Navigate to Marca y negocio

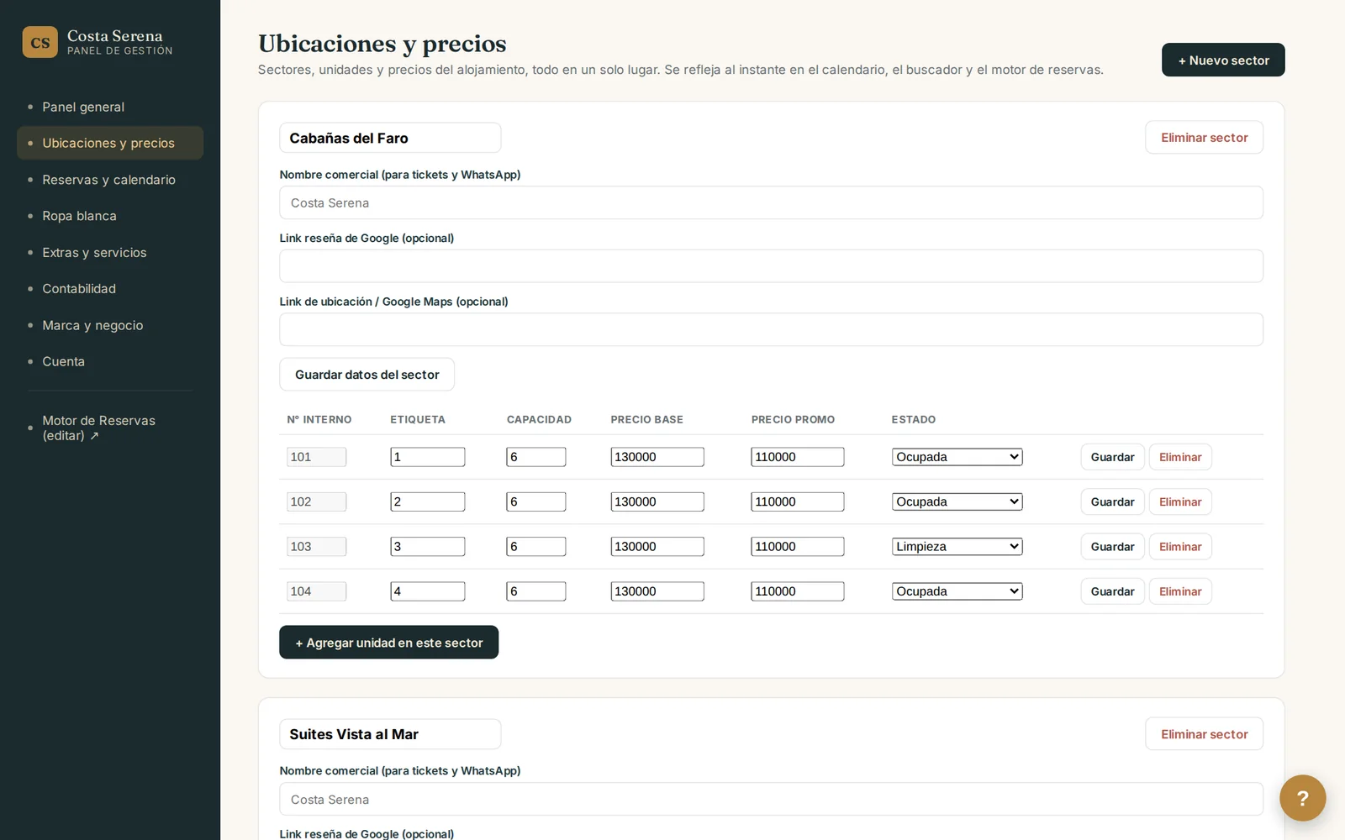[110, 325]
